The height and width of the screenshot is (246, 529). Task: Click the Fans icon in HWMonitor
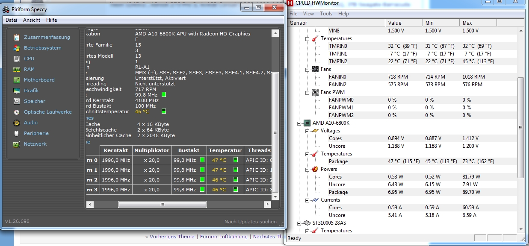click(315, 69)
